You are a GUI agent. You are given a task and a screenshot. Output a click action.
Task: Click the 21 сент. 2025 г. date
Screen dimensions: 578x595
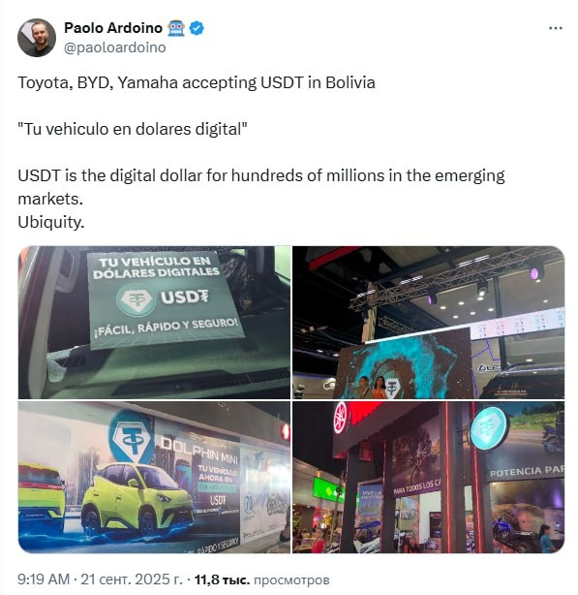pos(132,579)
